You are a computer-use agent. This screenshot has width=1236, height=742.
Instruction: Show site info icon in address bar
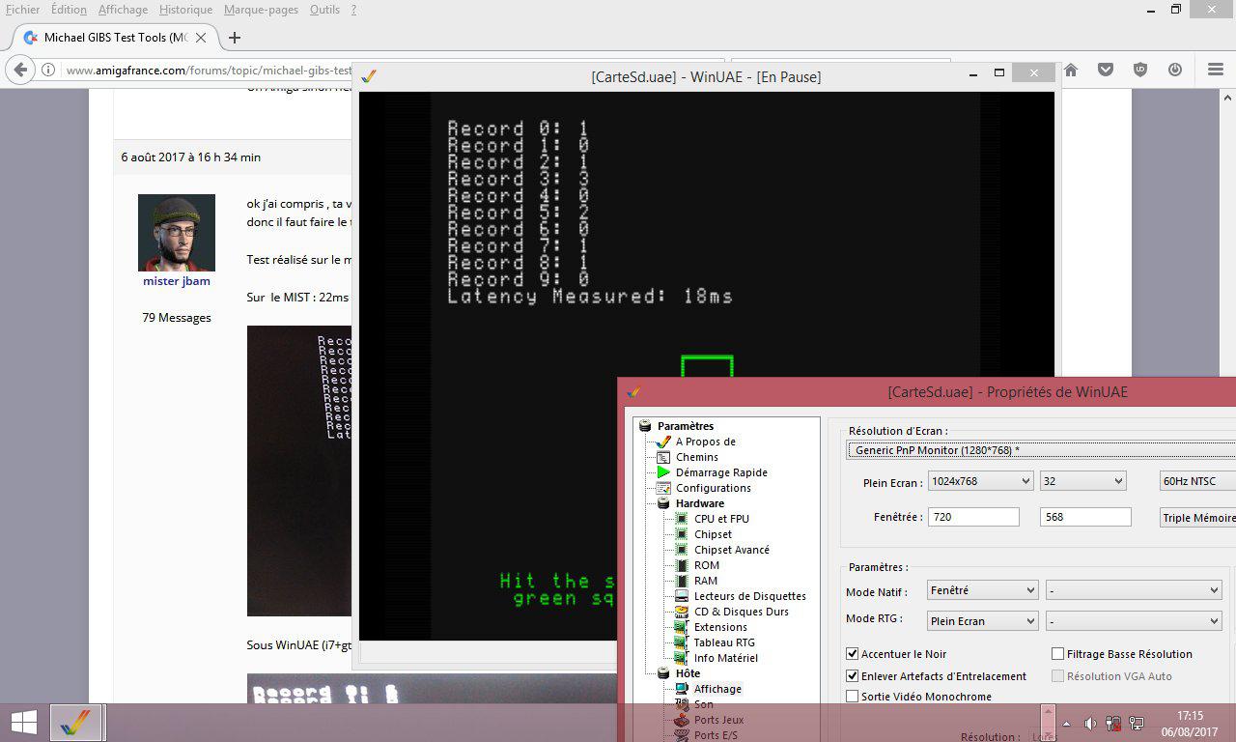point(47,70)
